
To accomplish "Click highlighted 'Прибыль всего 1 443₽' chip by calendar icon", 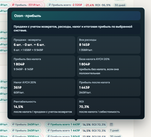I will click(64, 124).
